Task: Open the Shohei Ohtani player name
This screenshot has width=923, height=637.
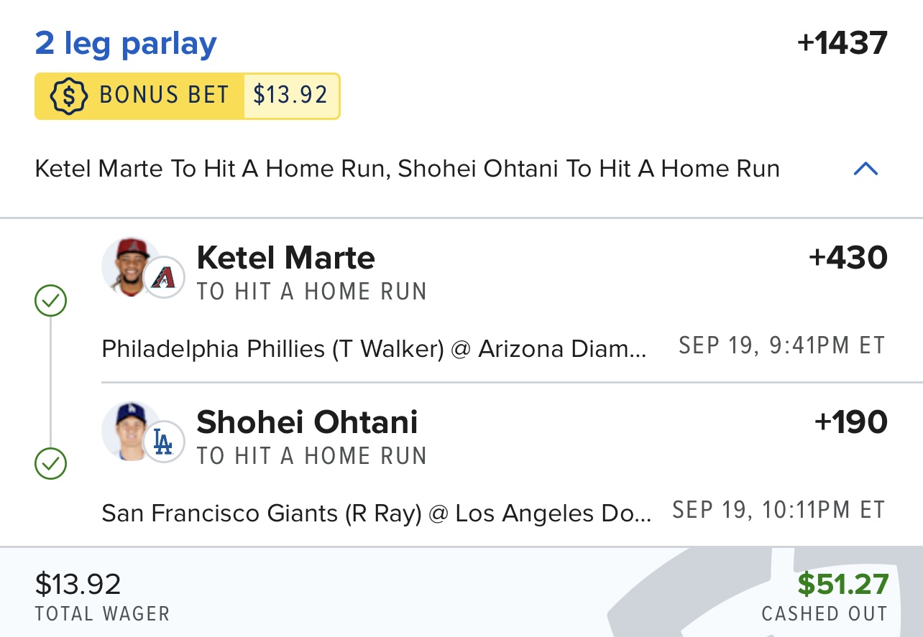Action: point(307,422)
